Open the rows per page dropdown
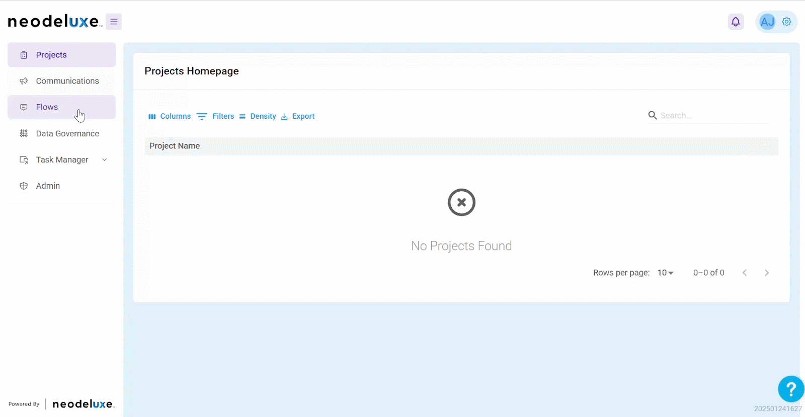This screenshot has width=805, height=417. [665, 273]
